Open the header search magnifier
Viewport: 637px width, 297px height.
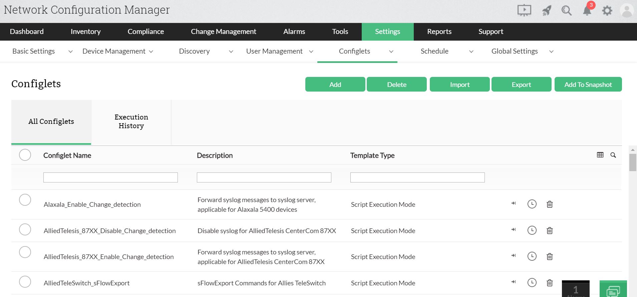pos(566,11)
